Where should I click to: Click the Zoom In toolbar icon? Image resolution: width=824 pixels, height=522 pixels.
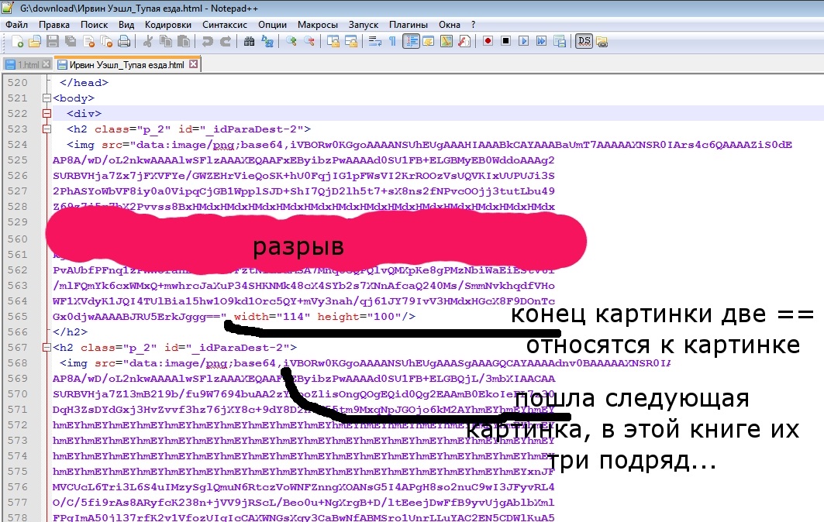coord(291,41)
